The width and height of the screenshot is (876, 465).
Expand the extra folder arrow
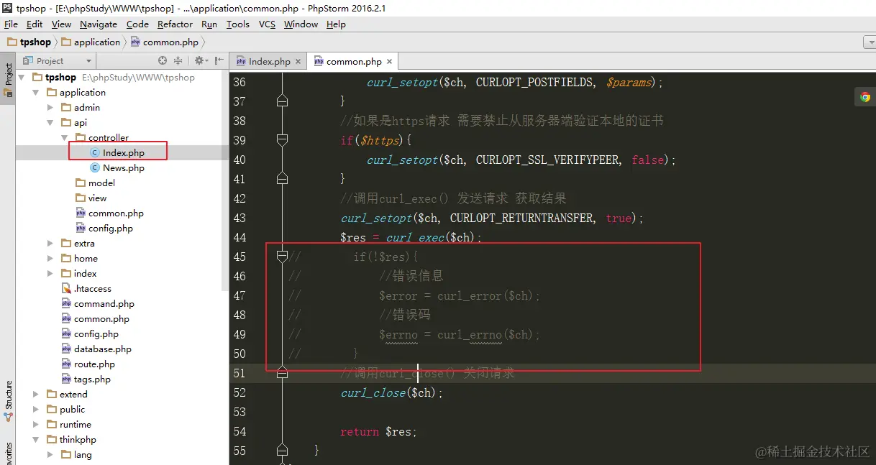50,244
